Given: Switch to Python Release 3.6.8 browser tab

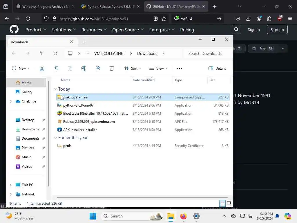Looking at the screenshot, I should point(111,7).
